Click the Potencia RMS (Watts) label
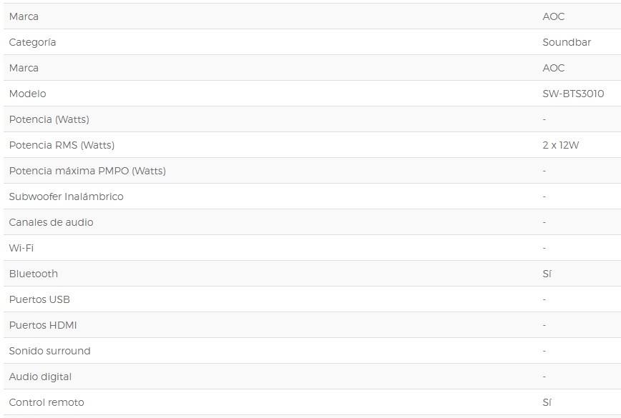 pyautogui.click(x=62, y=145)
